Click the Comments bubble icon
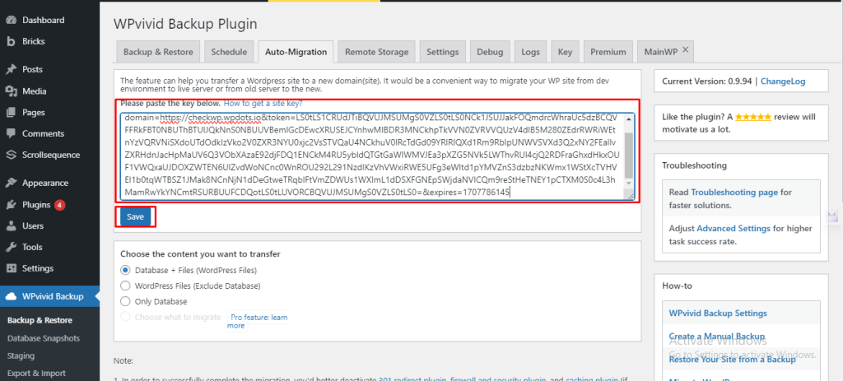Image resolution: width=843 pixels, height=381 pixels. tap(11, 134)
